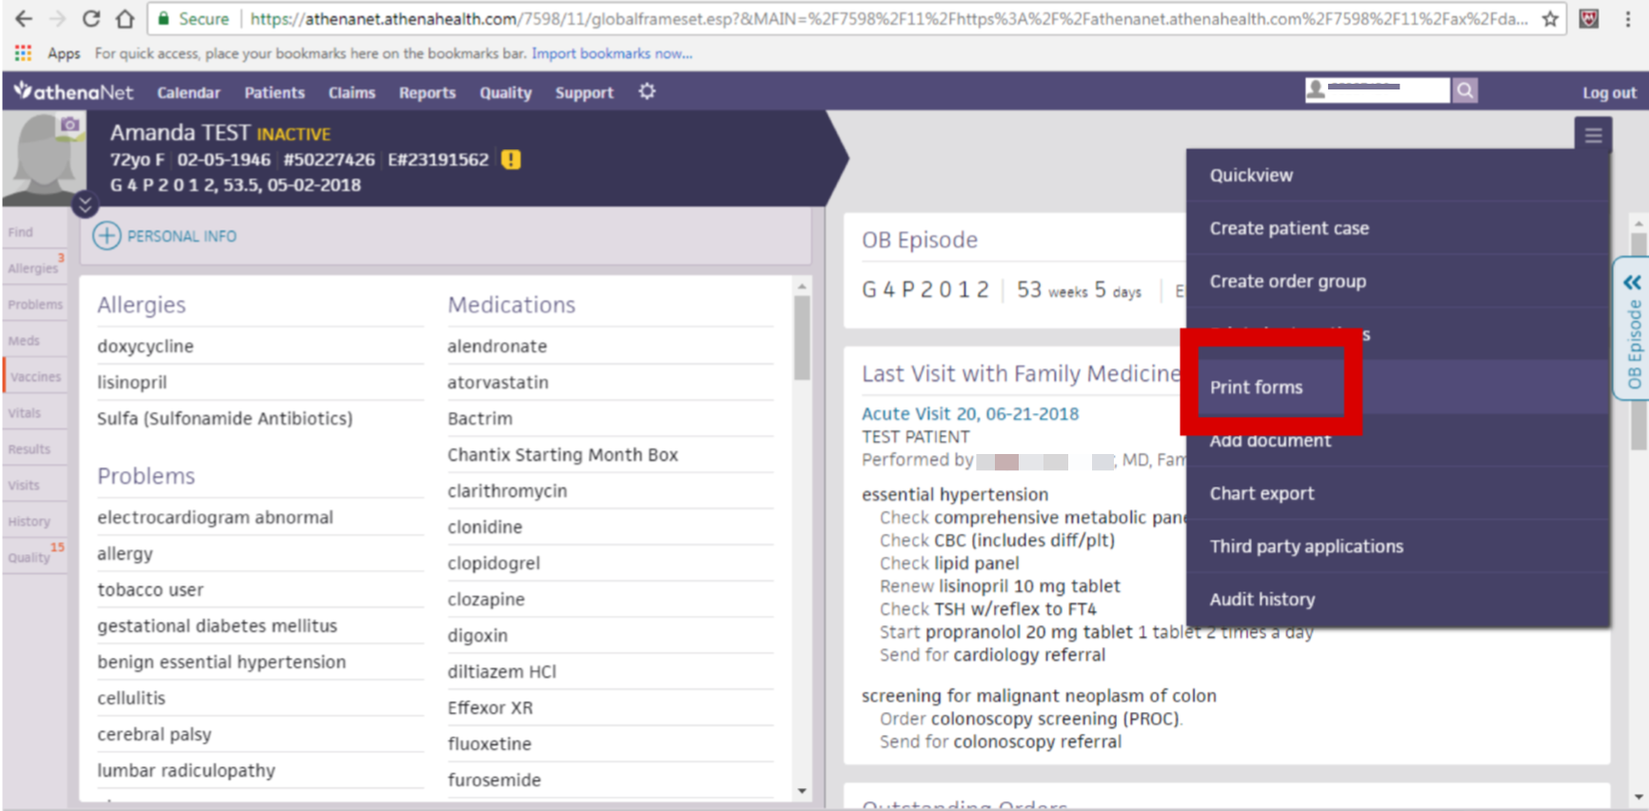Select Print forms from the menu
1649x811 pixels.
click(x=1256, y=387)
